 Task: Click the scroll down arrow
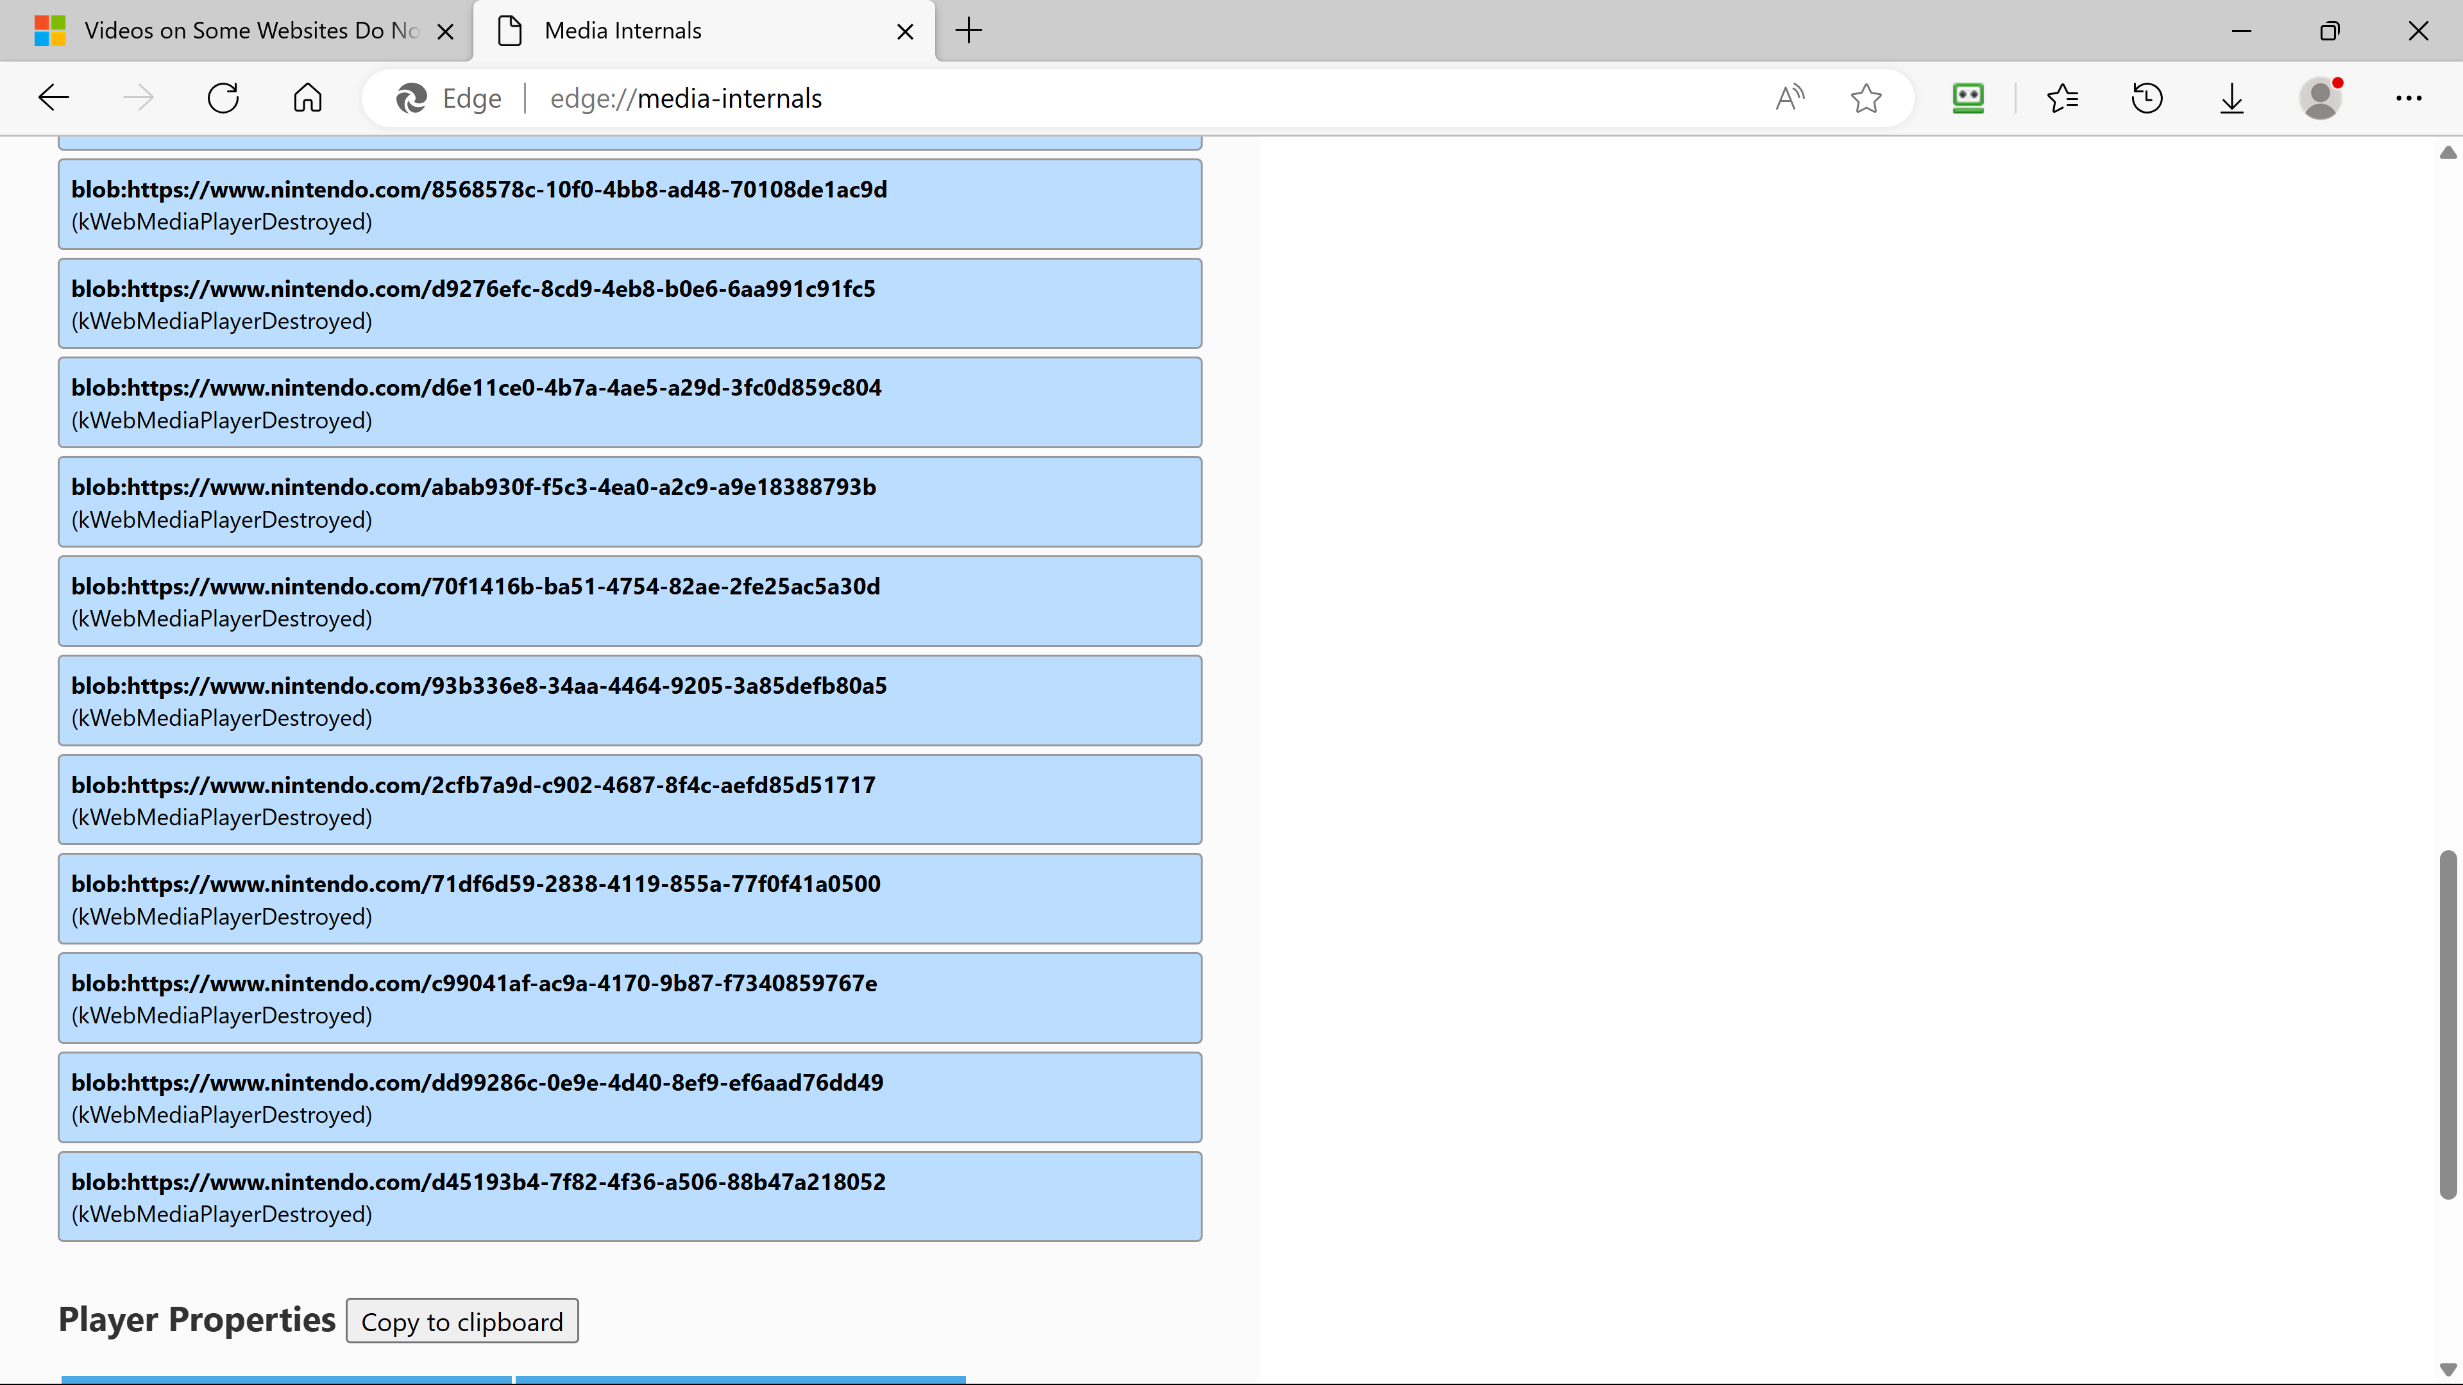tap(2448, 1370)
